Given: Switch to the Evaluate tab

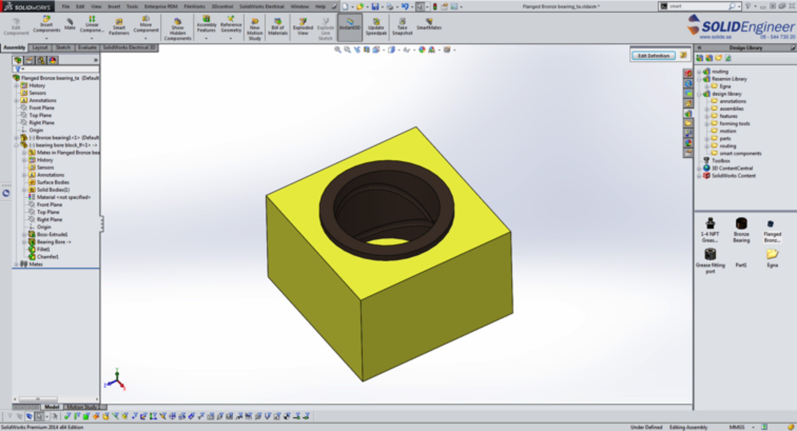Looking at the screenshot, I should 87,47.
